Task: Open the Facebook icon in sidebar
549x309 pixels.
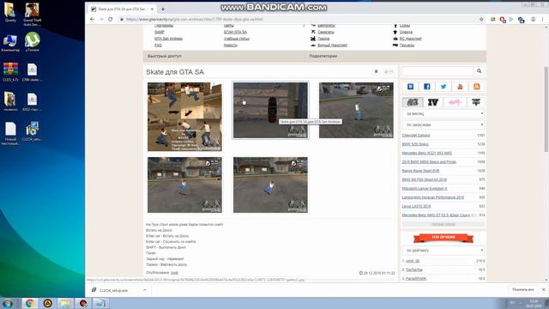Action: click(x=427, y=87)
